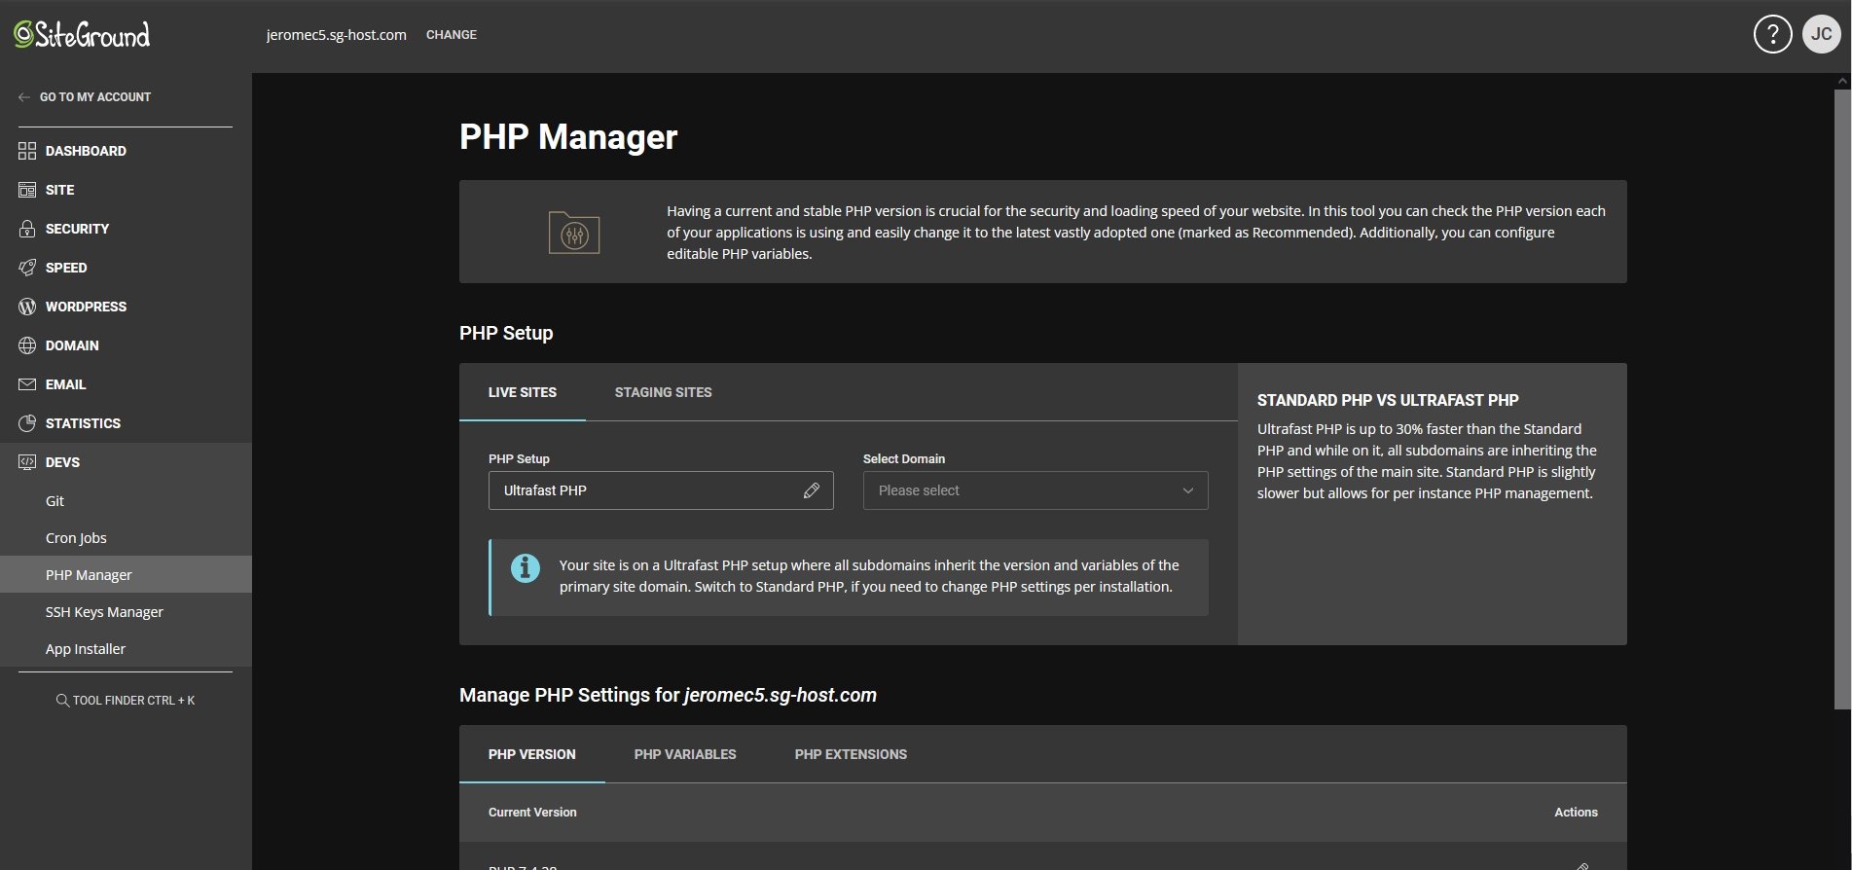This screenshot has height=870, width=1852.
Task: Click the SiteGround logo
Action: pos(82,35)
